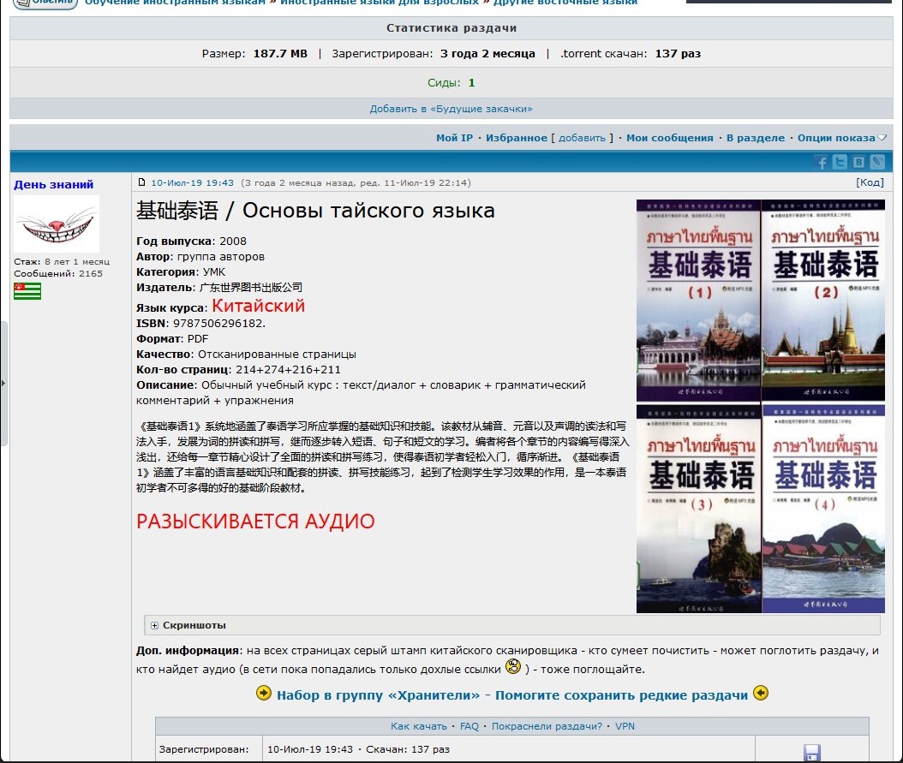Screen dimensions: 903x763
Task: View book cover number (3)
Action: point(698,509)
